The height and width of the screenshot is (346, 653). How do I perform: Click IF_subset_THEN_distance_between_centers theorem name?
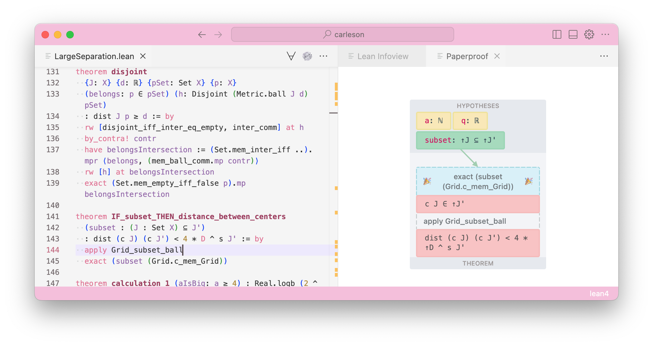click(198, 216)
